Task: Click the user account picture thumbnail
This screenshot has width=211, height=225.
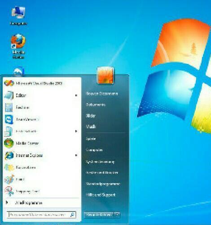Action: [x=106, y=76]
